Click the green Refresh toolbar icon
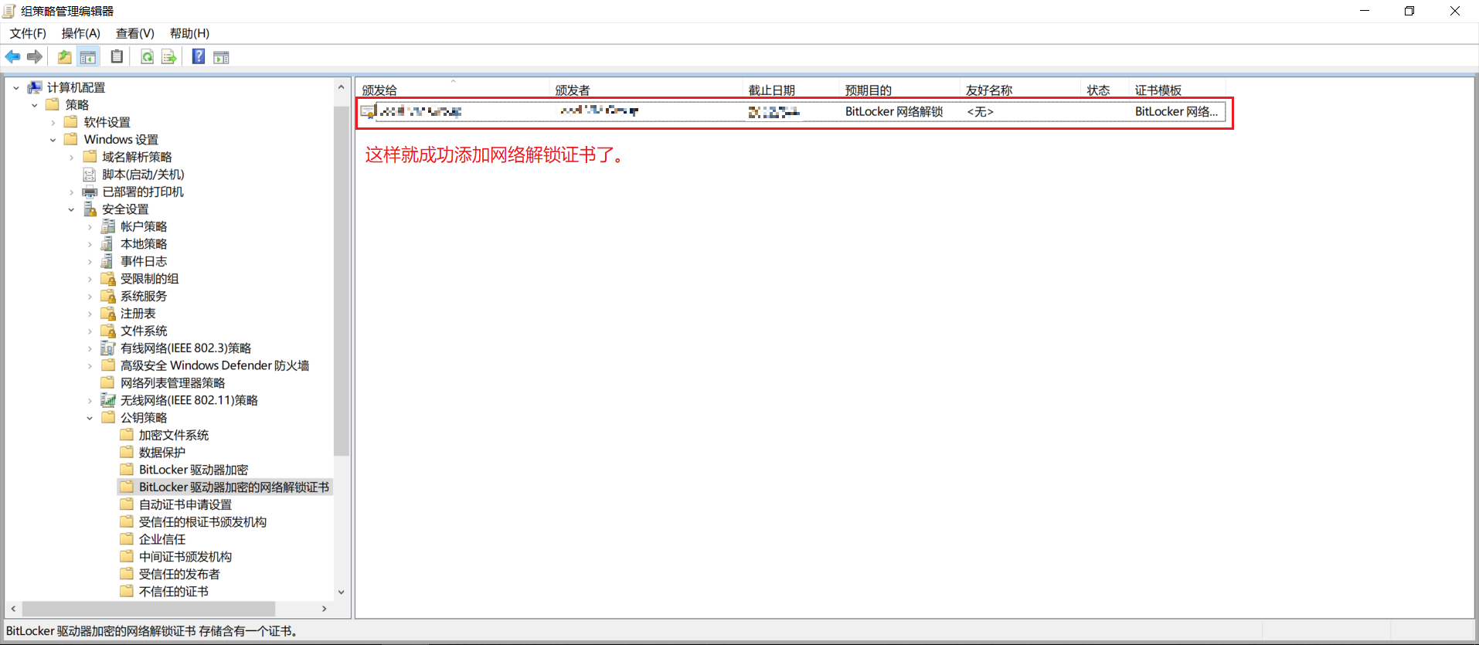The image size is (1479, 645). click(147, 56)
